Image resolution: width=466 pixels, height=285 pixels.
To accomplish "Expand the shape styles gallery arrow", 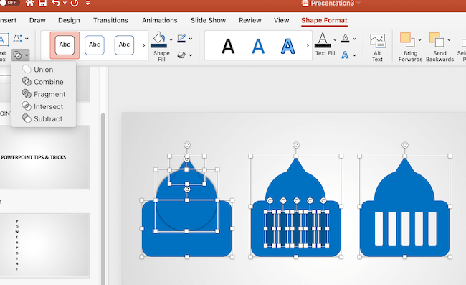I will tap(144, 45).
